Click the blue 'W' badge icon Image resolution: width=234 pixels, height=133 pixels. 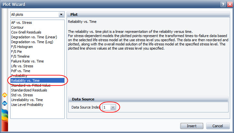(5, 103)
